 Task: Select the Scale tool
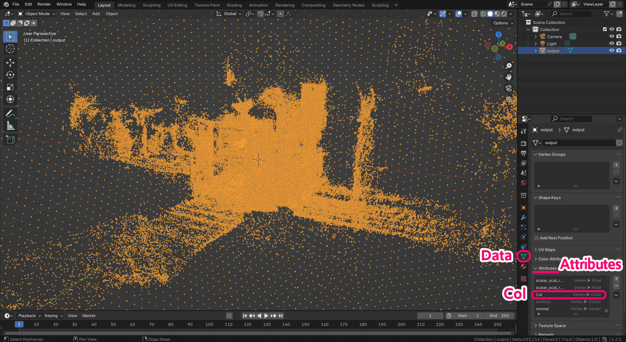pyautogui.click(x=10, y=87)
